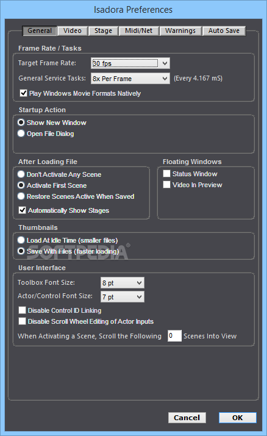Toggle Play Windows Movie Formats Natively checkbox
267x436 pixels.
[x=23, y=93]
